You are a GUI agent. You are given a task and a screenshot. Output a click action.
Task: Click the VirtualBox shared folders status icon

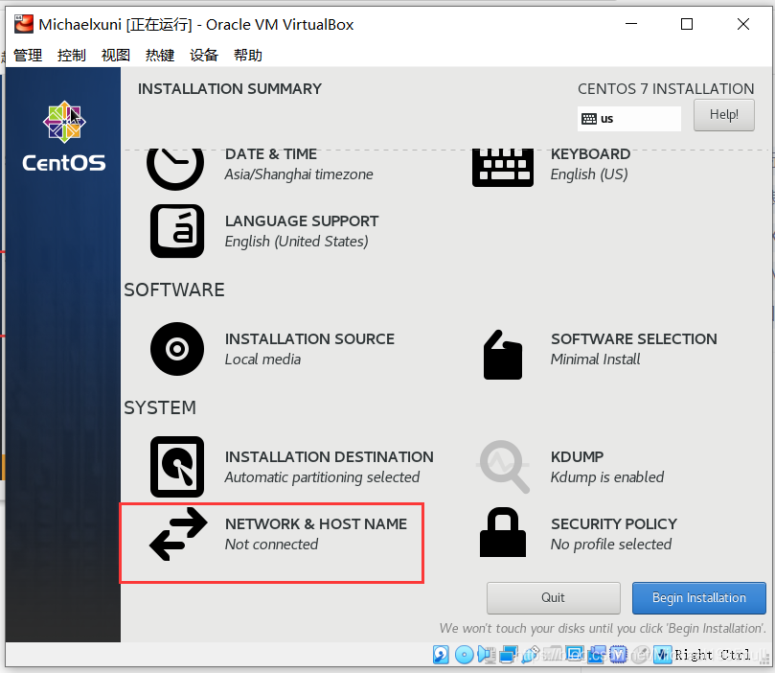pos(553,655)
